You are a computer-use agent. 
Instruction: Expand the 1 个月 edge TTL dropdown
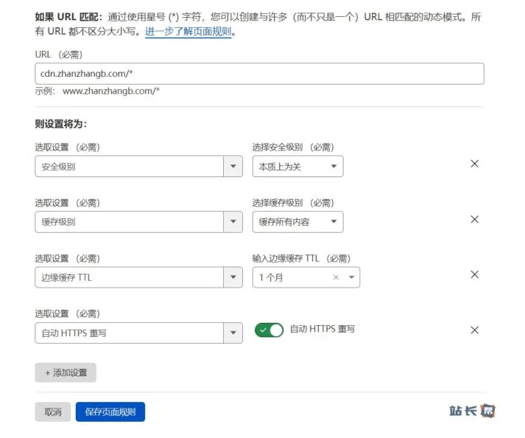coord(350,277)
